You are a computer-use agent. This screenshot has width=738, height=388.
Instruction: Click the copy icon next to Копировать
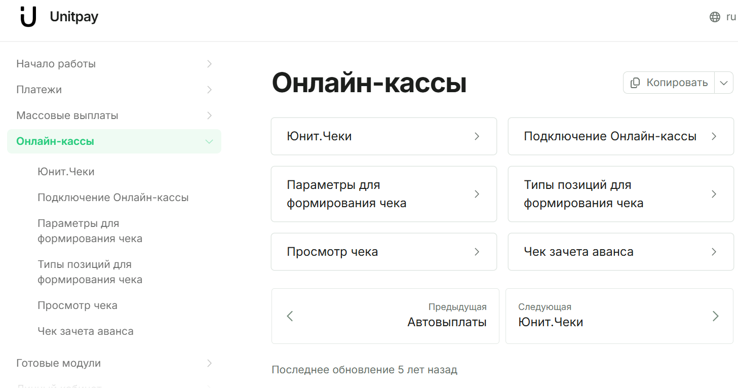(x=635, y=82)
